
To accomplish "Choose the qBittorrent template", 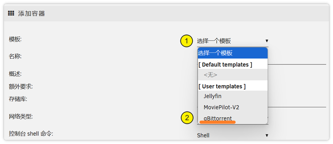I will (218, 118).
